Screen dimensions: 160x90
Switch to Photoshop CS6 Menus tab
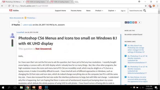pos(13,2)
